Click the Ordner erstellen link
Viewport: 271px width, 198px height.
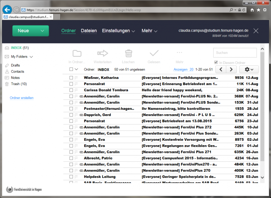pos(22,98)
